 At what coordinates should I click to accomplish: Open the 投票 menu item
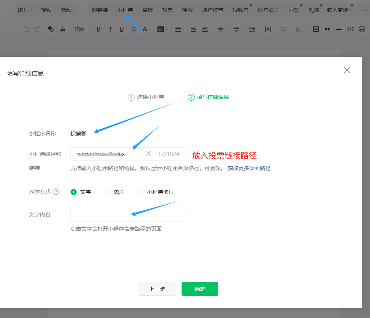click(x=167, y=10)
